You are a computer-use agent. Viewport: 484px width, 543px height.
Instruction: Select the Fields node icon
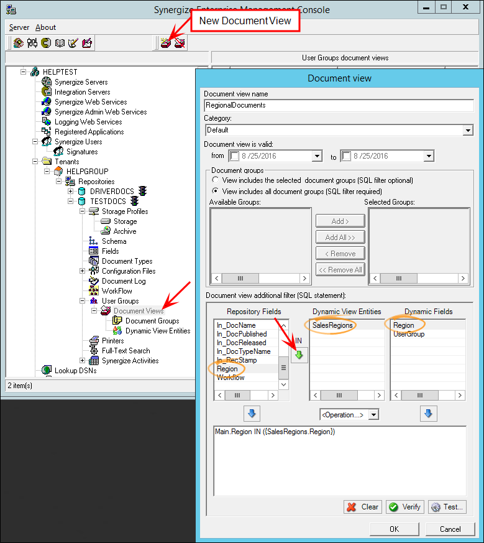93,251
